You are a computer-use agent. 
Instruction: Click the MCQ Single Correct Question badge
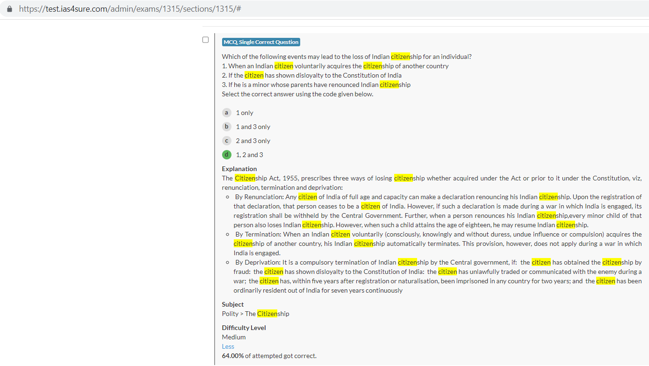point(261,42)
